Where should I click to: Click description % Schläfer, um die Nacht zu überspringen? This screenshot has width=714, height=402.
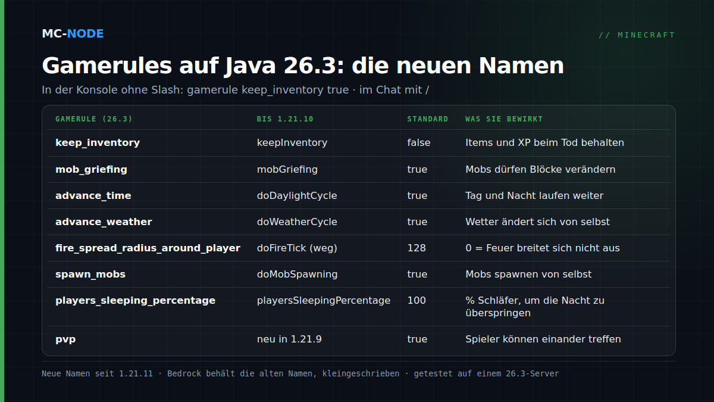[x=535, y=307]
